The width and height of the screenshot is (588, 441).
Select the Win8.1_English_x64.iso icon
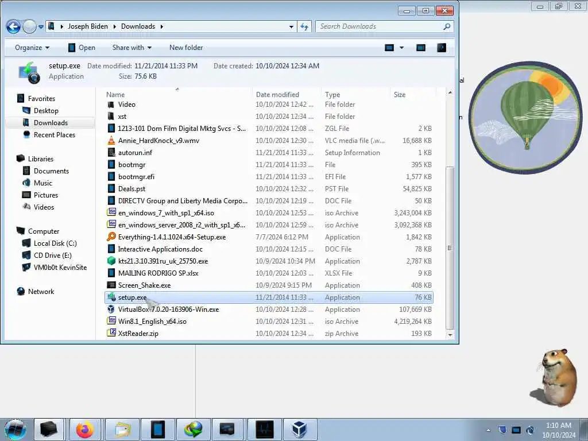(111, 321)
